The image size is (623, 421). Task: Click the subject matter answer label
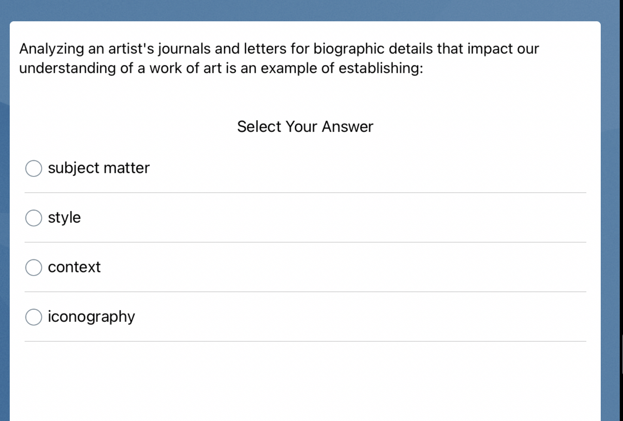coord(98,168)
